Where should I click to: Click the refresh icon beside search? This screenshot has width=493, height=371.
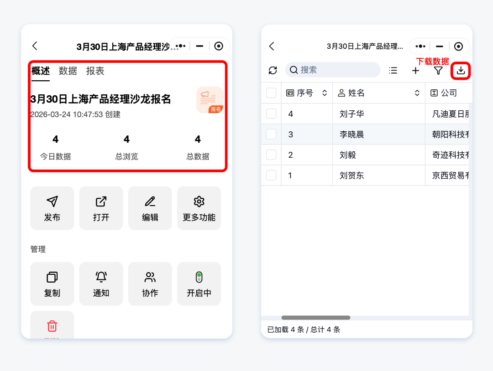(x=273, y=70)
